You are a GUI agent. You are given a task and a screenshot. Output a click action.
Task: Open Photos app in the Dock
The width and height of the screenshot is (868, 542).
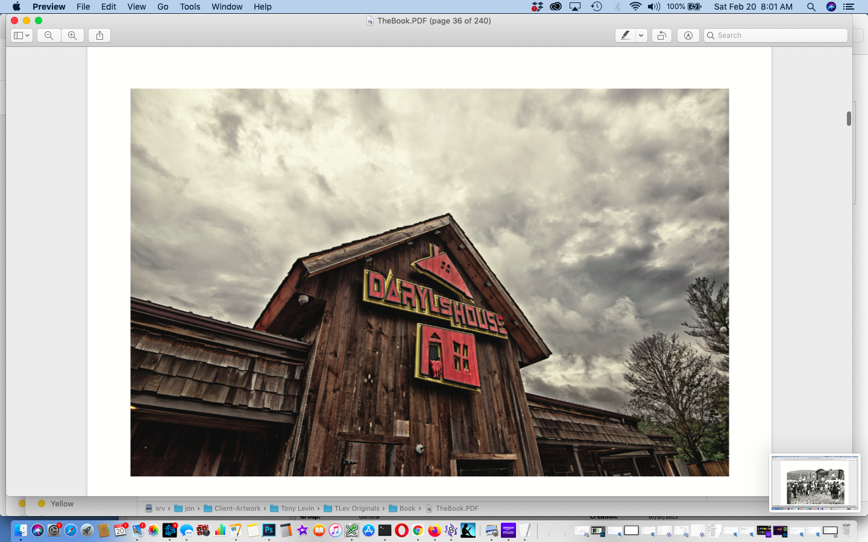[x=153, y=530]
